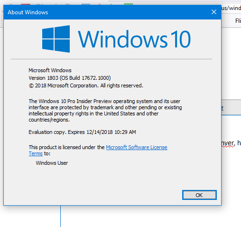
Task: Click the About Windows title bar text
Action: pyautogui.click(x=28, y=12)
